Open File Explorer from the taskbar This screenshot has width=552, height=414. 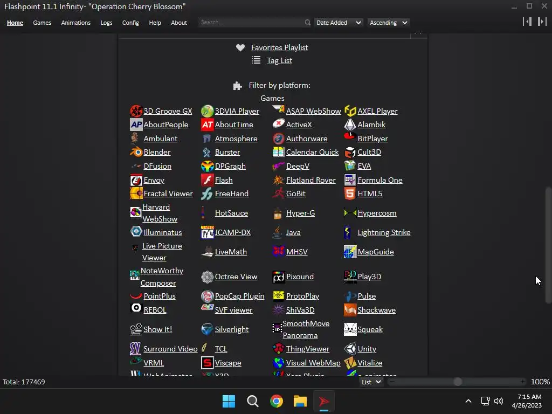tap(300, 401)
